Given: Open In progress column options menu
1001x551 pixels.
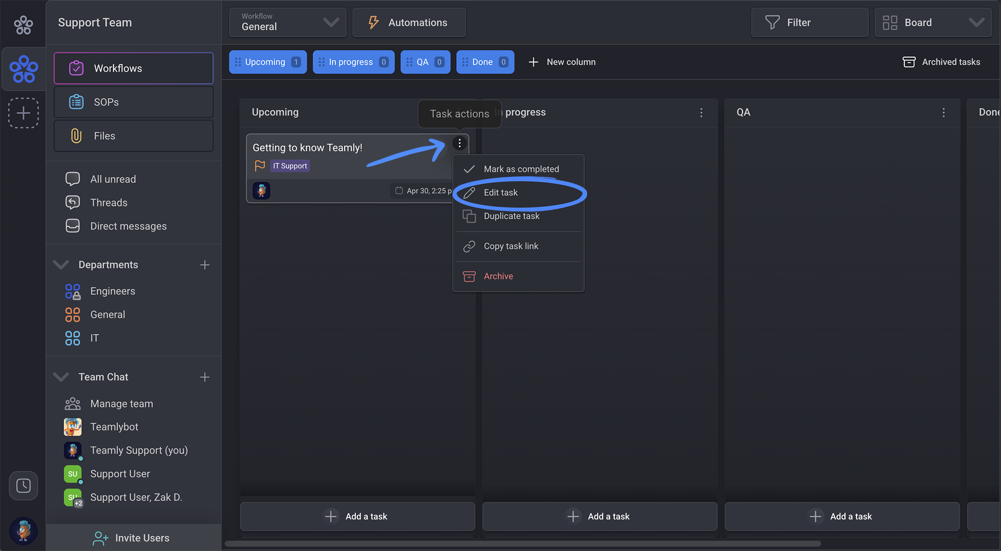Looking at the screenshot, I should pos(701,113).
